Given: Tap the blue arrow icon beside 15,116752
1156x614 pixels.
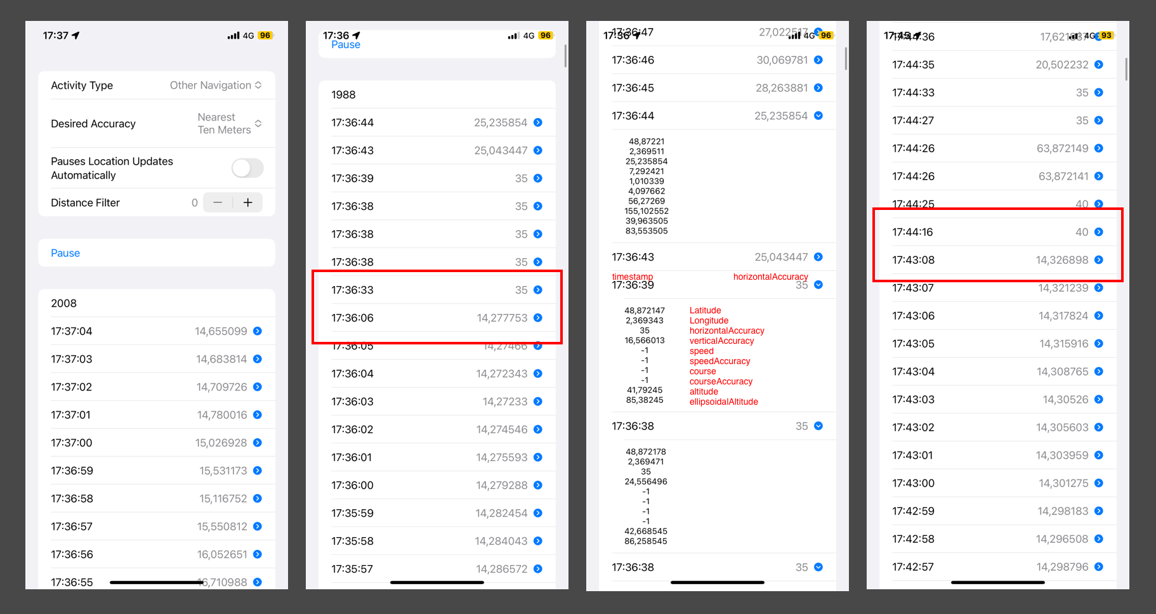Looking at the screenshot, I should (258, 499).
